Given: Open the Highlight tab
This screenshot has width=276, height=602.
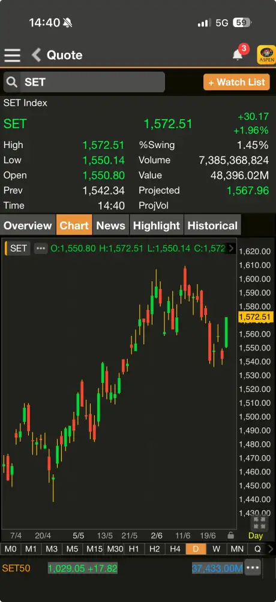Looking at the screenshot, I should [x=157, y=225].
